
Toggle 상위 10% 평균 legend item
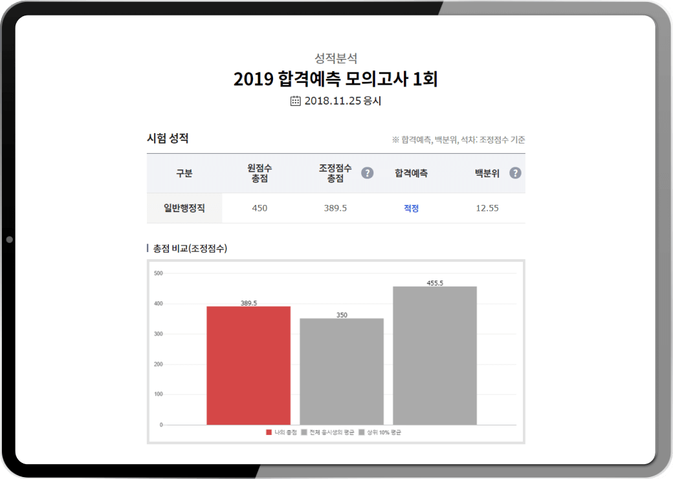[384, 432]
